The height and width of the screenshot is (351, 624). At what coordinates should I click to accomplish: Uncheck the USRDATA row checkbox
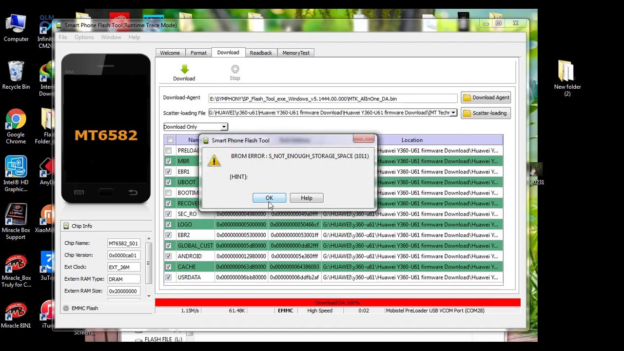[168, 277]
